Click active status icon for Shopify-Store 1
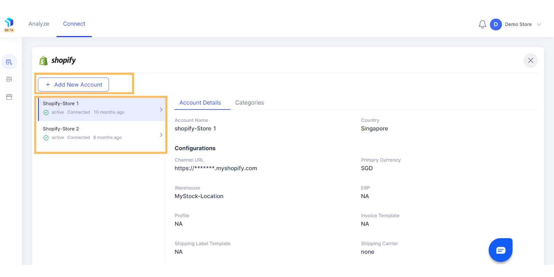The image size is (554, 277). pyautogui.click(x=46, y=113)
